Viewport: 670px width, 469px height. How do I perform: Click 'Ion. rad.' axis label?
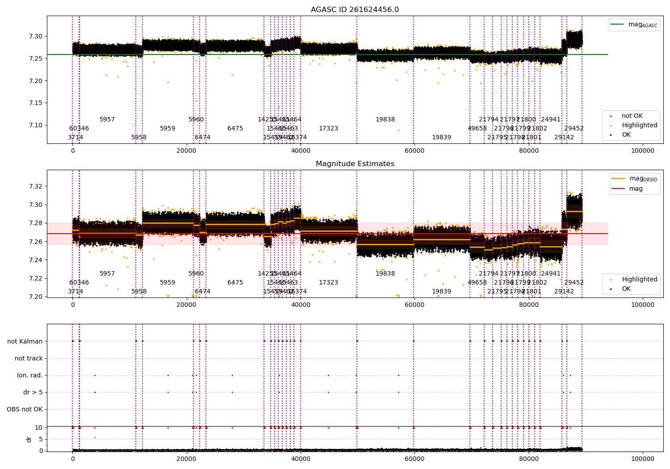30,375
